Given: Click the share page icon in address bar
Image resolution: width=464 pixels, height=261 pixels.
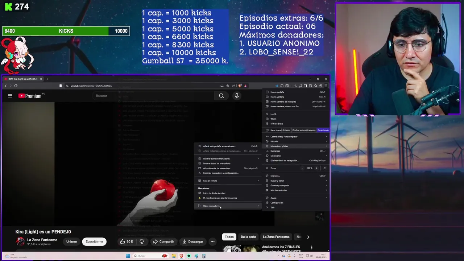Looking at the screenshot, I should pyautogui.click(x=233, y=86).
